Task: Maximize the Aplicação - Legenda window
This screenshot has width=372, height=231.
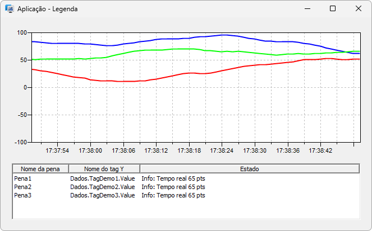Action: [x=332, y=9]
